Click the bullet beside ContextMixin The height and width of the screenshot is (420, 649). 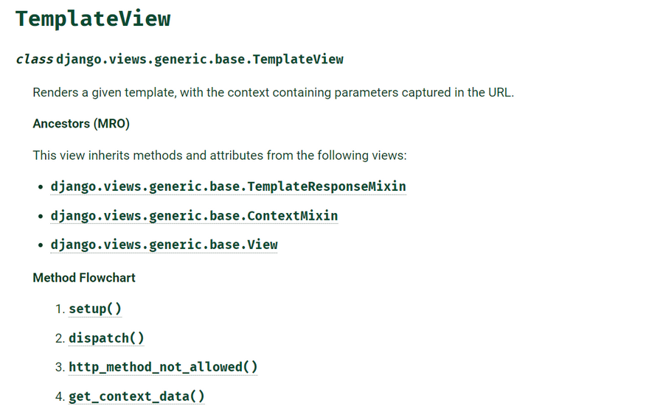click(40, 217)
